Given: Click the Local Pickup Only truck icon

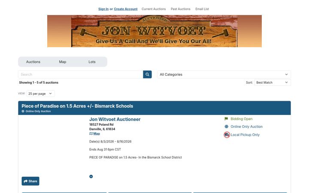Looking at the screenshot, I should coord(227,135).
